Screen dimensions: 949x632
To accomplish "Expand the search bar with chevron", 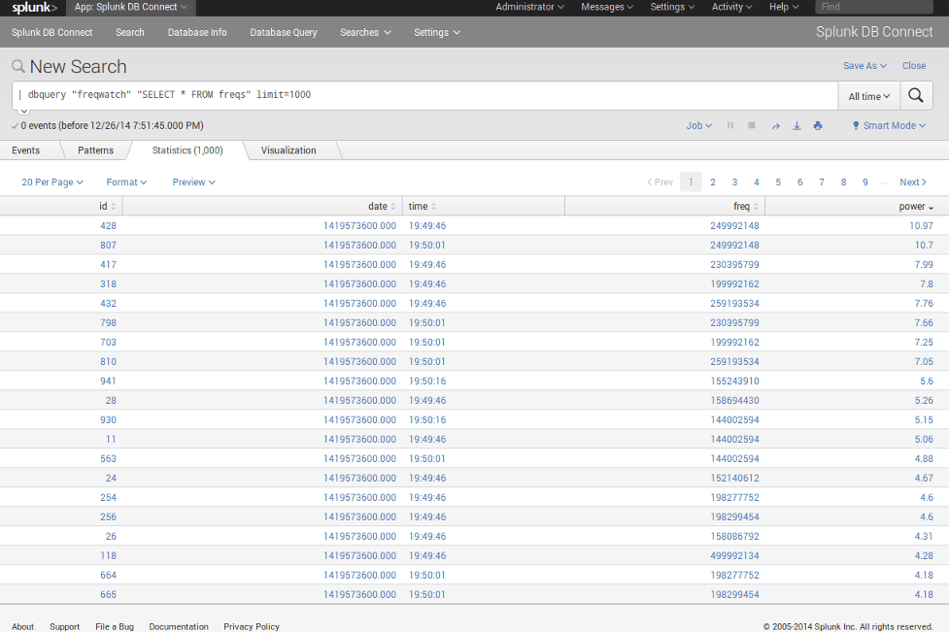I will click(x=23, y=111).
